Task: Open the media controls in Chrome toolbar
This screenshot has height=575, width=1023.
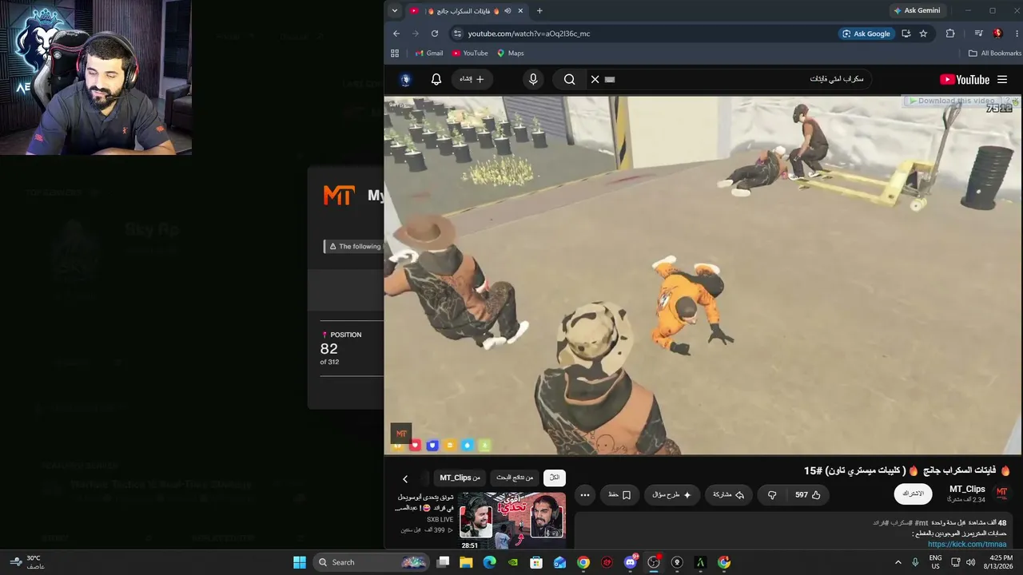Action: tap(978, 34)
